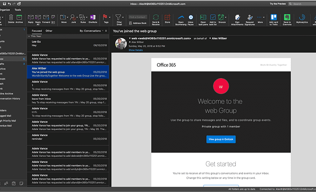Select Adele Vance 't l f i' email

(x=68, y=112)
